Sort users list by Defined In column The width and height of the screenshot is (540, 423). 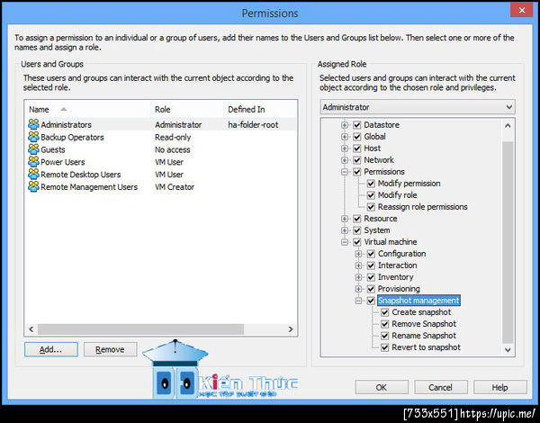coord(260,110)
